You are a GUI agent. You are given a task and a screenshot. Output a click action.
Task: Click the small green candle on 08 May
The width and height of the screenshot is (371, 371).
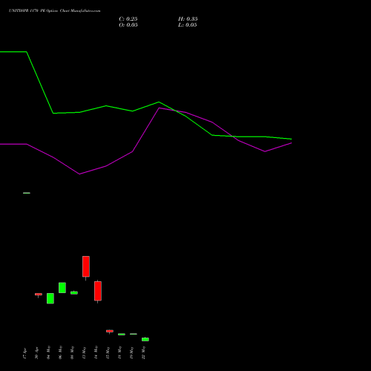coord(74,293)
